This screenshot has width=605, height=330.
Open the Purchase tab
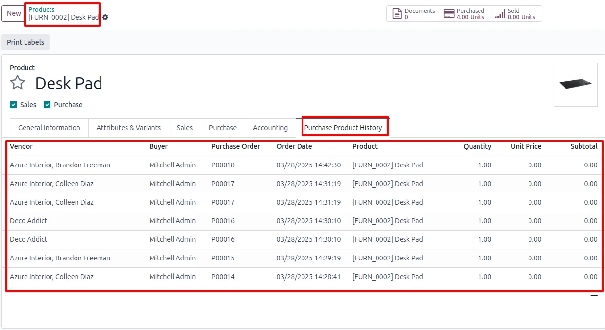coord(223,128)
